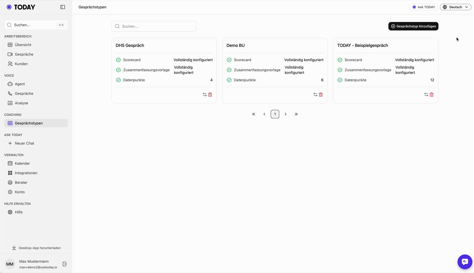Download the desktop app

pyautogui.click(x=36, y=248)
